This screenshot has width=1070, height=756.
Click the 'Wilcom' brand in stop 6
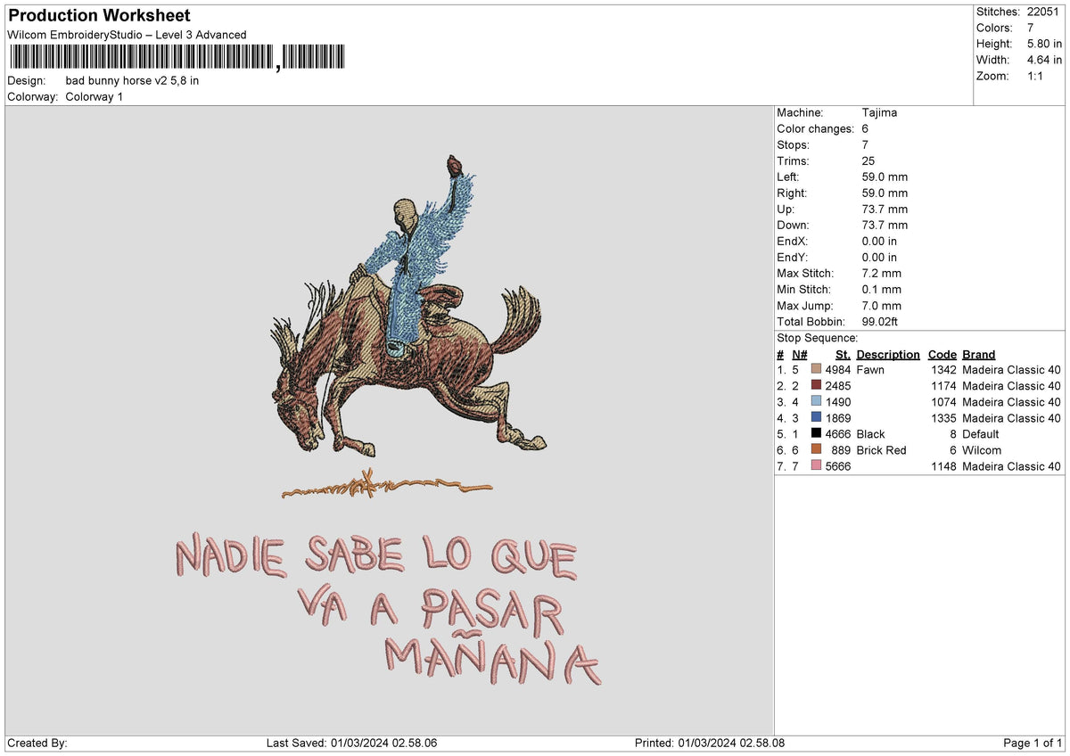point(982,450)
